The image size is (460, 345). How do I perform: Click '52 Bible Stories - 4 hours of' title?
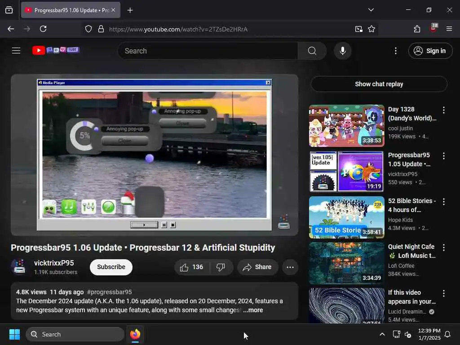click(x=412, y=205)
